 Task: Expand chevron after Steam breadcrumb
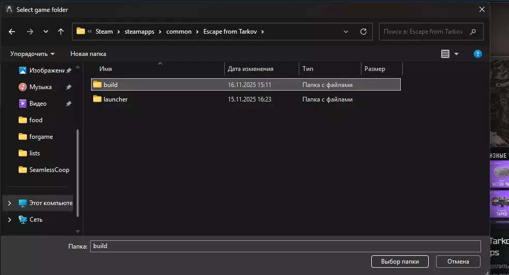click(119, 32)
